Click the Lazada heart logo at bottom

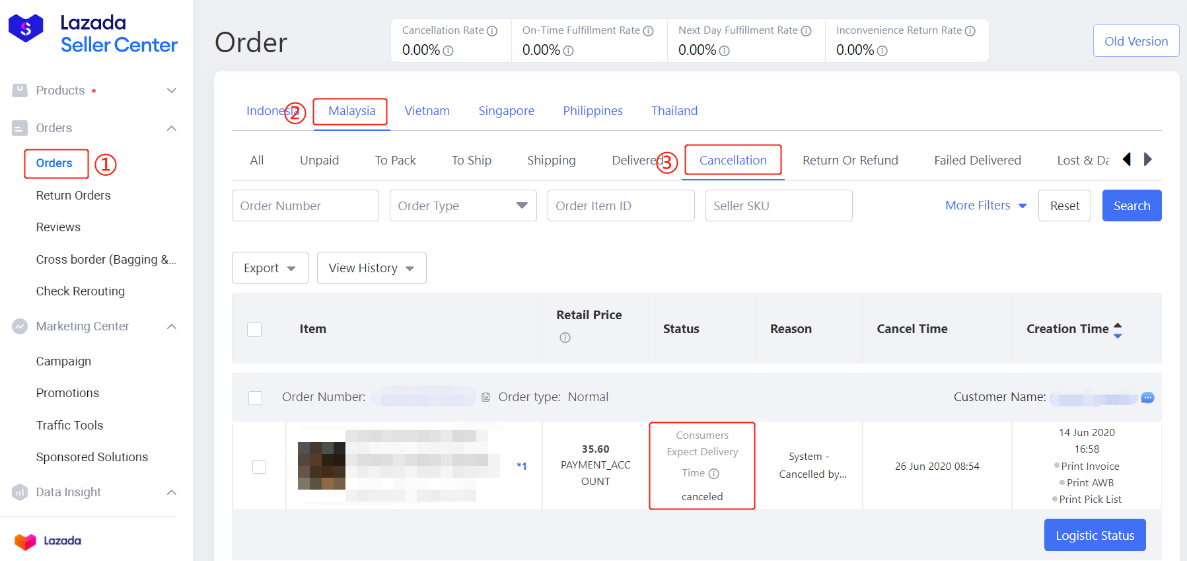tap(25, 541)
